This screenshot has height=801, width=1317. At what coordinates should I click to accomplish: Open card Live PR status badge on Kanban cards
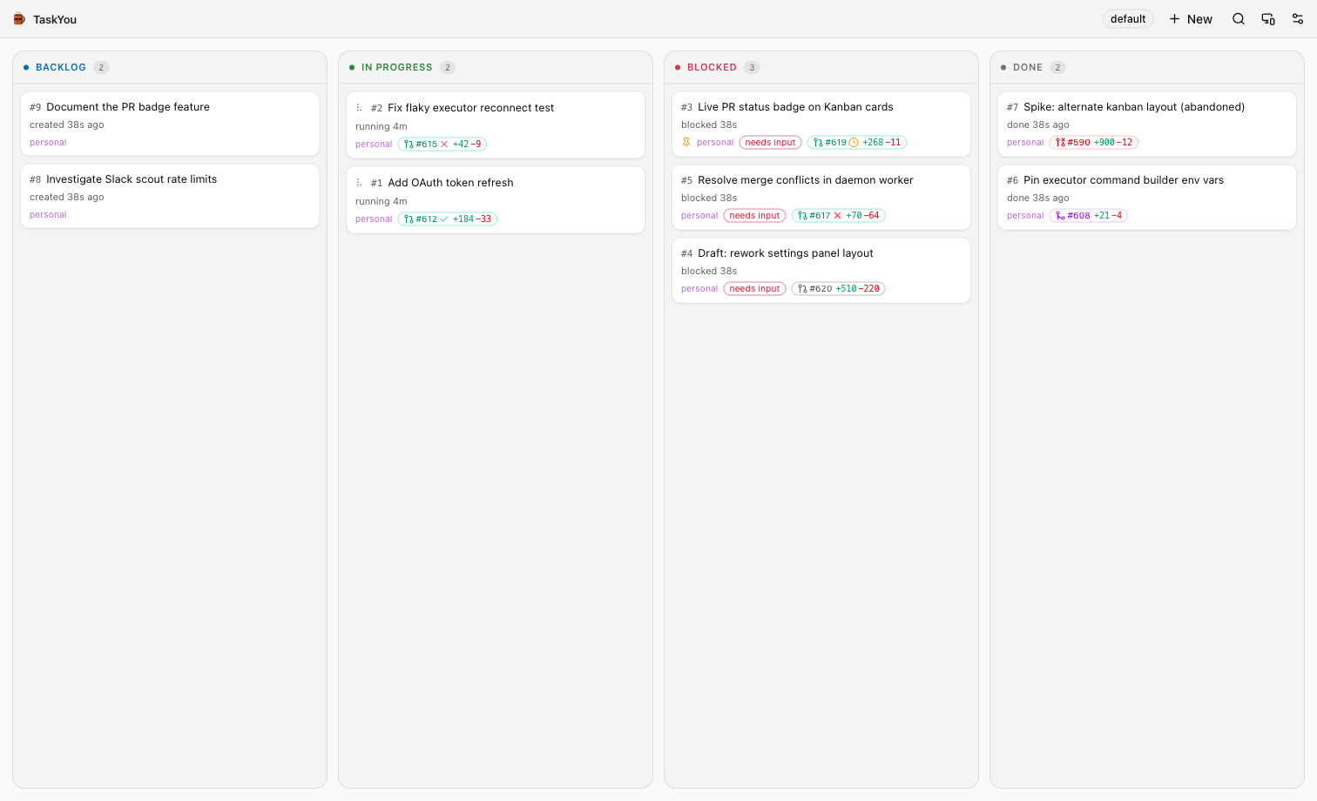click(x=821, y=125)
